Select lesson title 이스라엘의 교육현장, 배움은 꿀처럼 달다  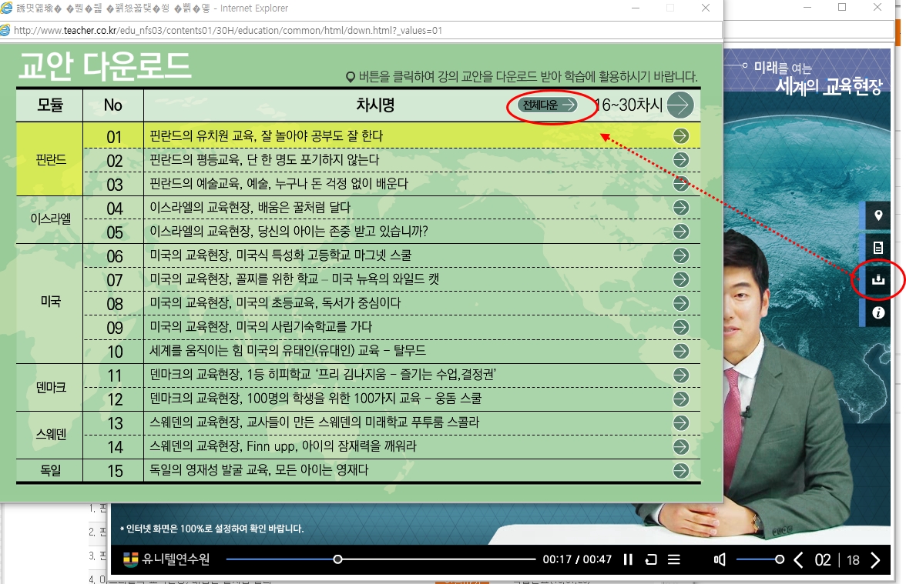(x=250, y=208)
